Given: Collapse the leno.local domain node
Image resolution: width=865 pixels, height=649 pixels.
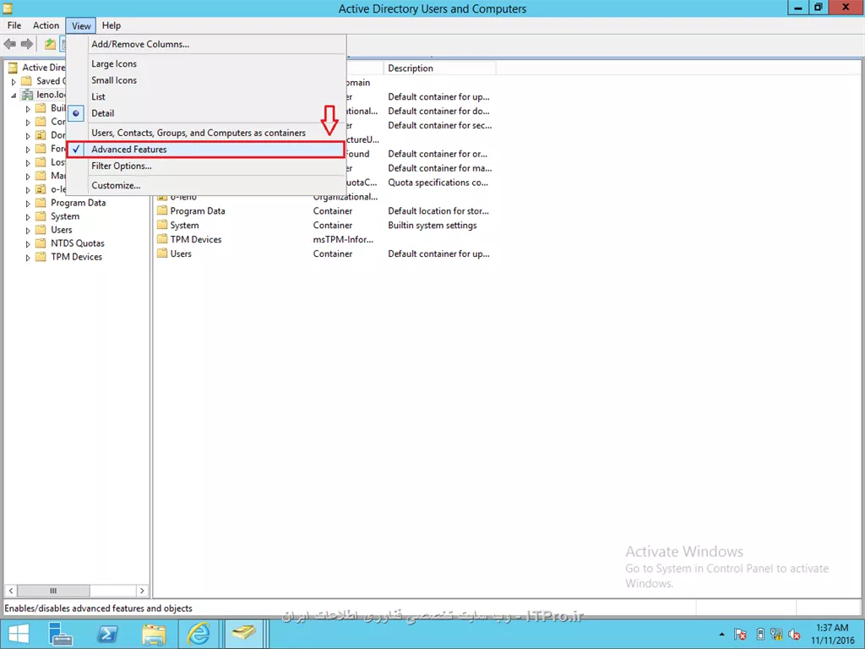Looking at the screenshot, I should [14, 95].
